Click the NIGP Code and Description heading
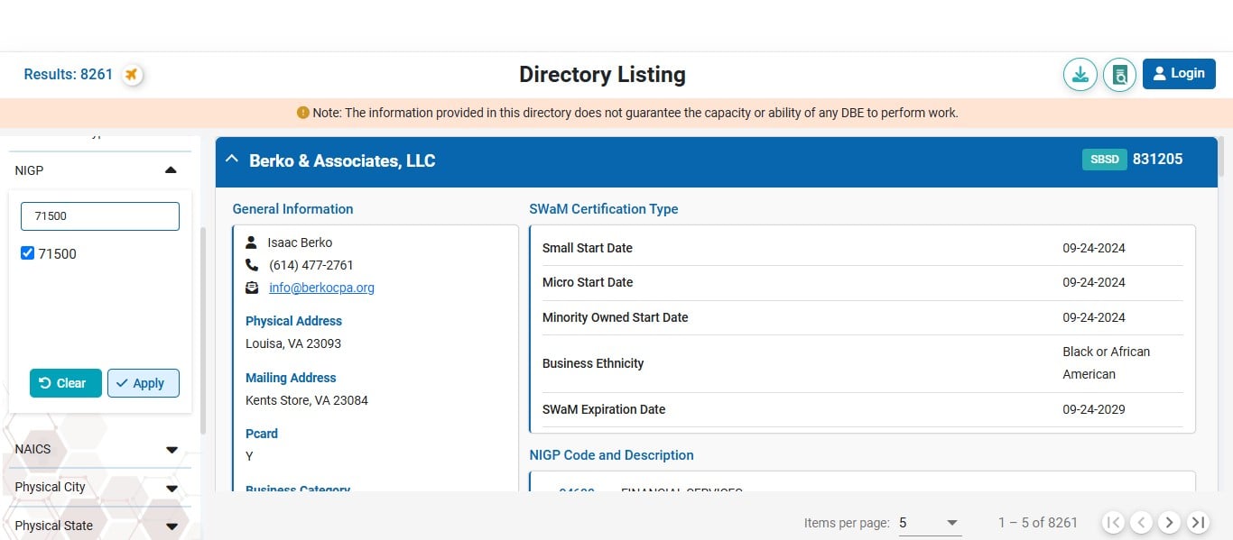This screenshot has width=1233, height=540. (612, 455)
